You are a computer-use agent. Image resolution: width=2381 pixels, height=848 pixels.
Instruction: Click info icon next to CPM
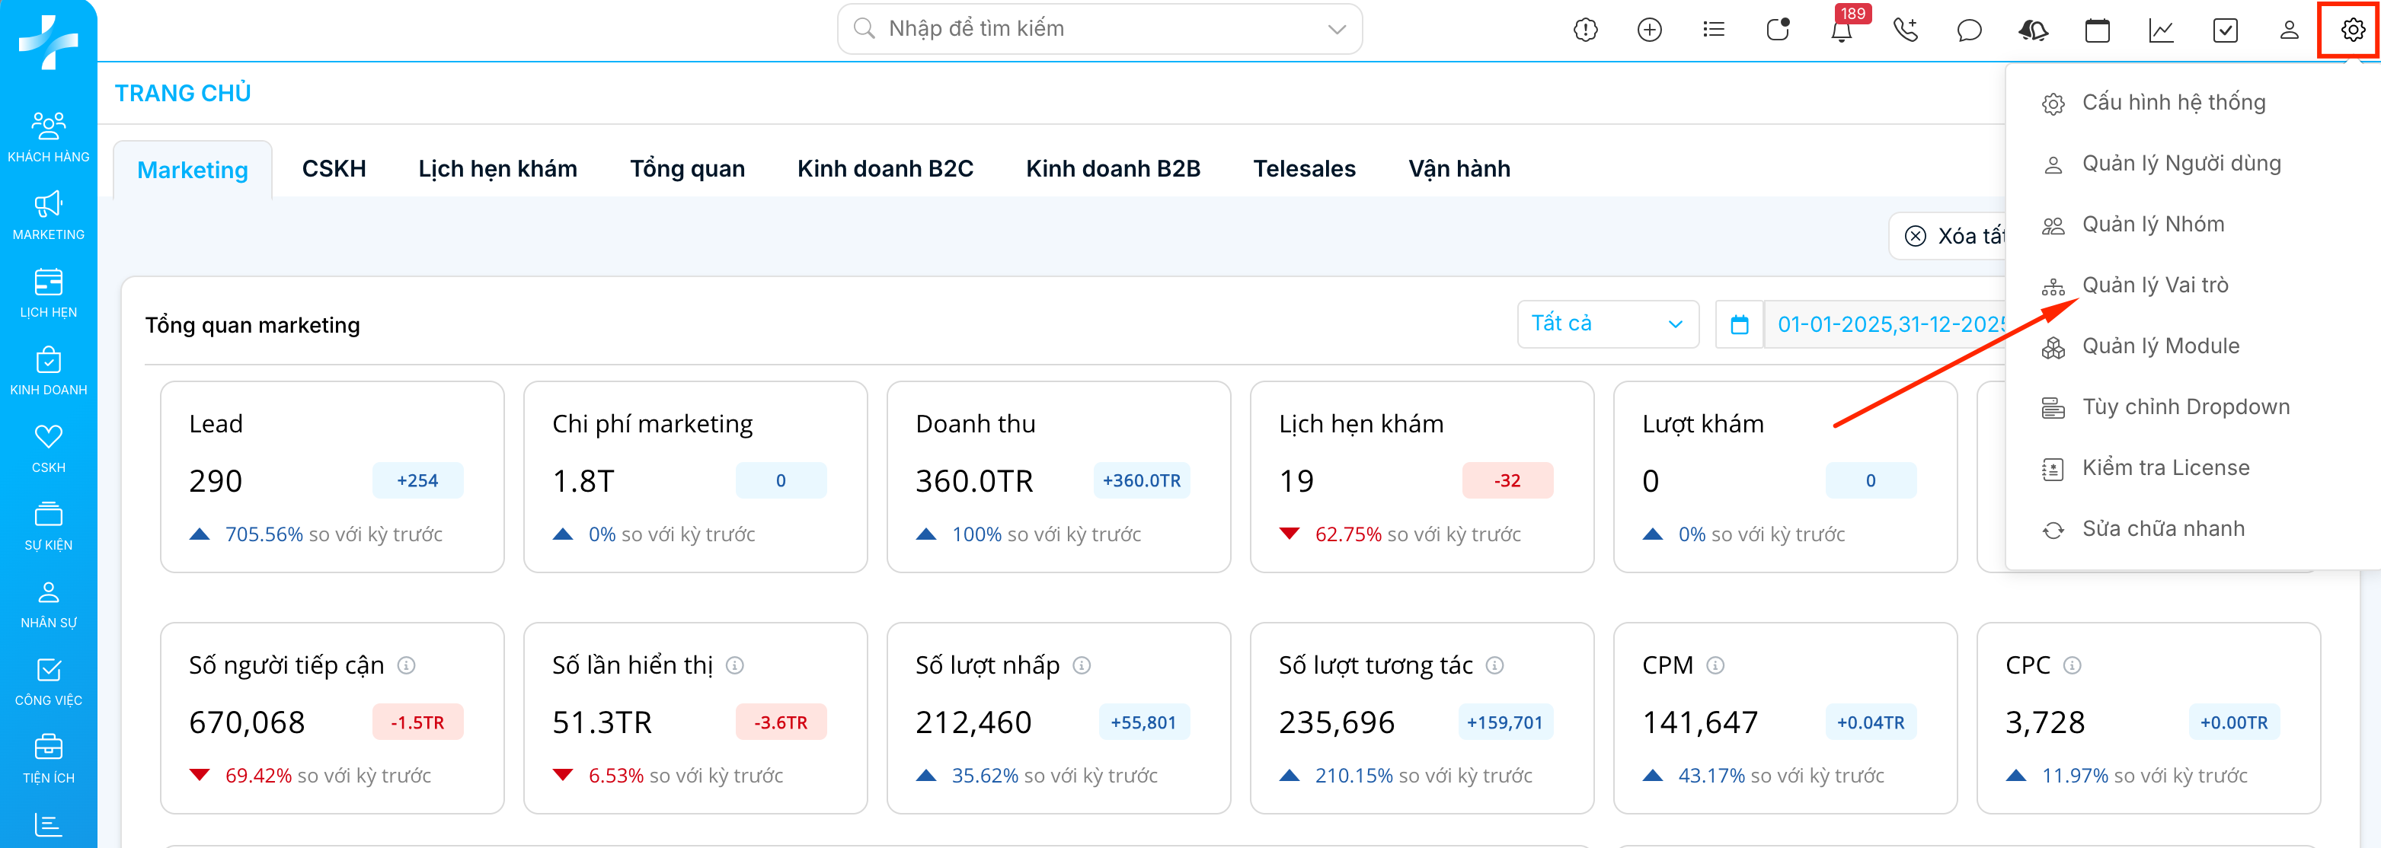(1715, 665)
